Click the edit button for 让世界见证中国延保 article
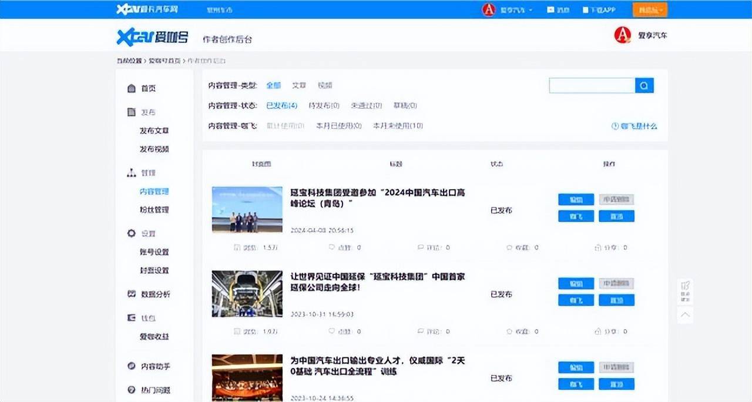This screenshot has height=402, width=752. (x=576, y=284)
